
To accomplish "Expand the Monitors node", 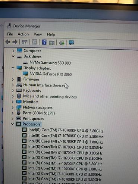I will [13, 102].
